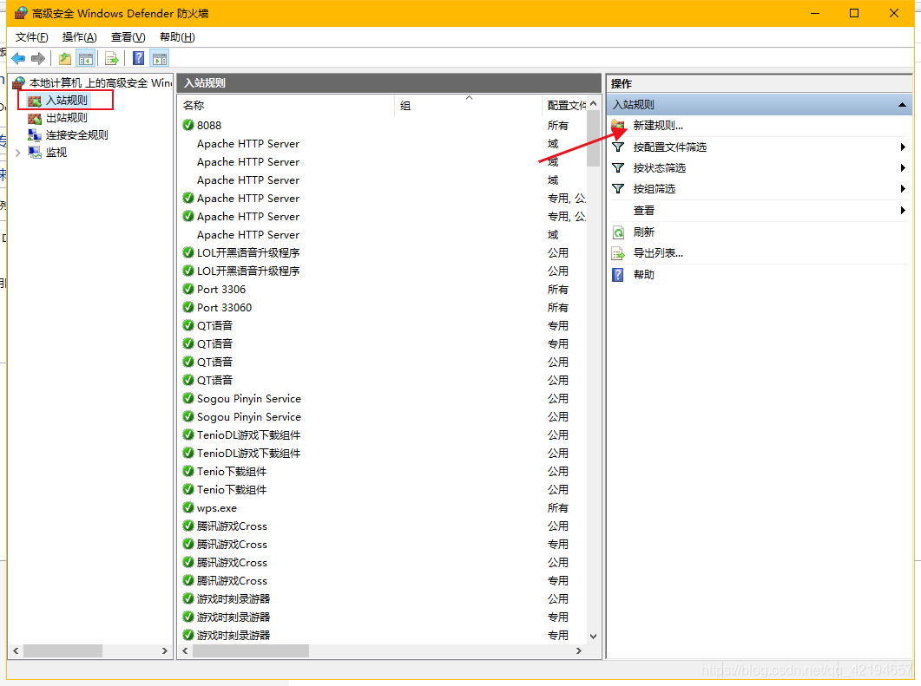
Task: Open the 操作(A) menu
Action: tap(79, 37)
